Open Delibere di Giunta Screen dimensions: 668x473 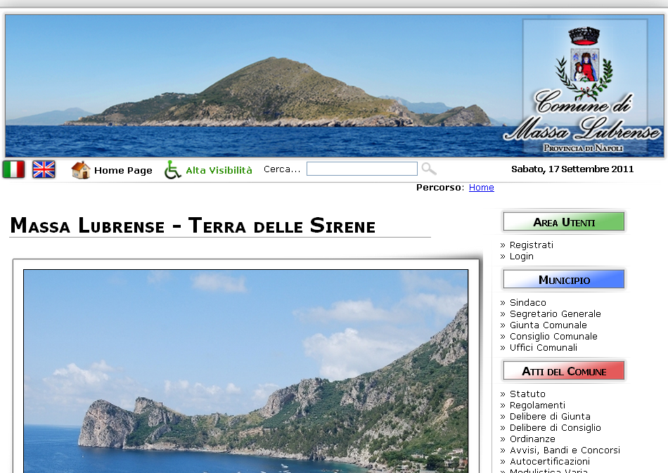pos(550,416)
